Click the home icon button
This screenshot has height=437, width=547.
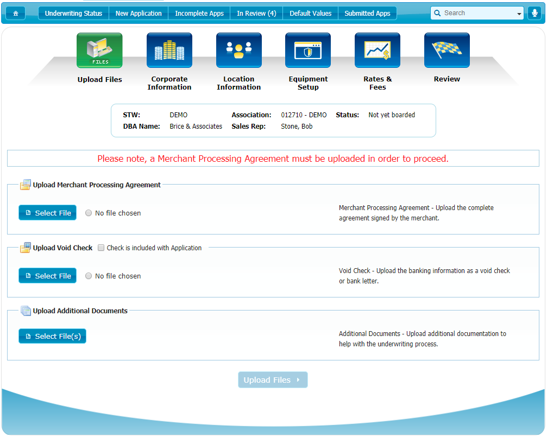[x=15, y=14]
